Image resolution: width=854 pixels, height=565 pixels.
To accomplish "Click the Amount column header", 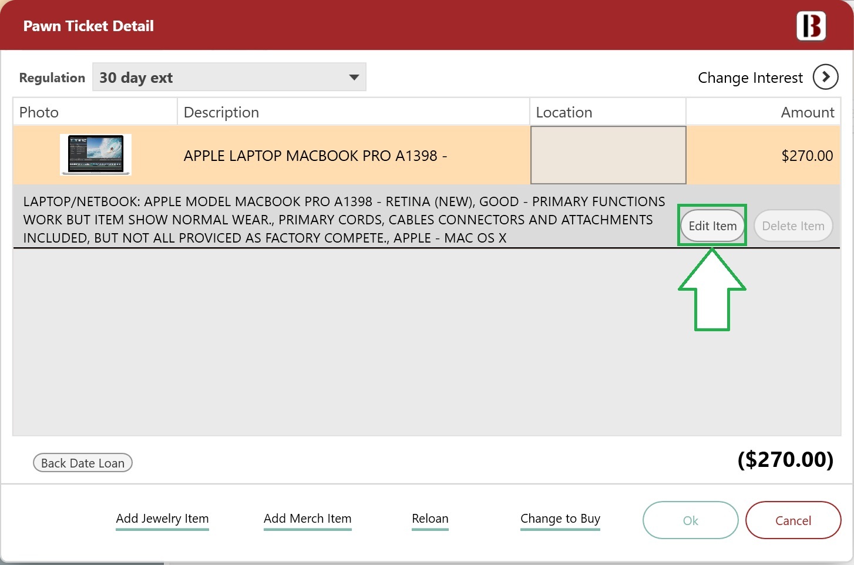I will (764, 112).
